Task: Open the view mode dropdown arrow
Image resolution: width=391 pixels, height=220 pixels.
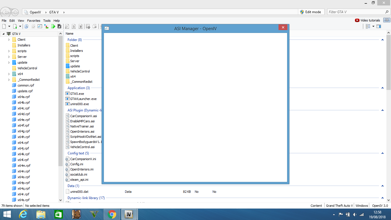Action: coord(373,26)
